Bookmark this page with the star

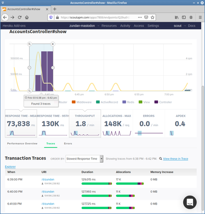click(x=153, y=17)
